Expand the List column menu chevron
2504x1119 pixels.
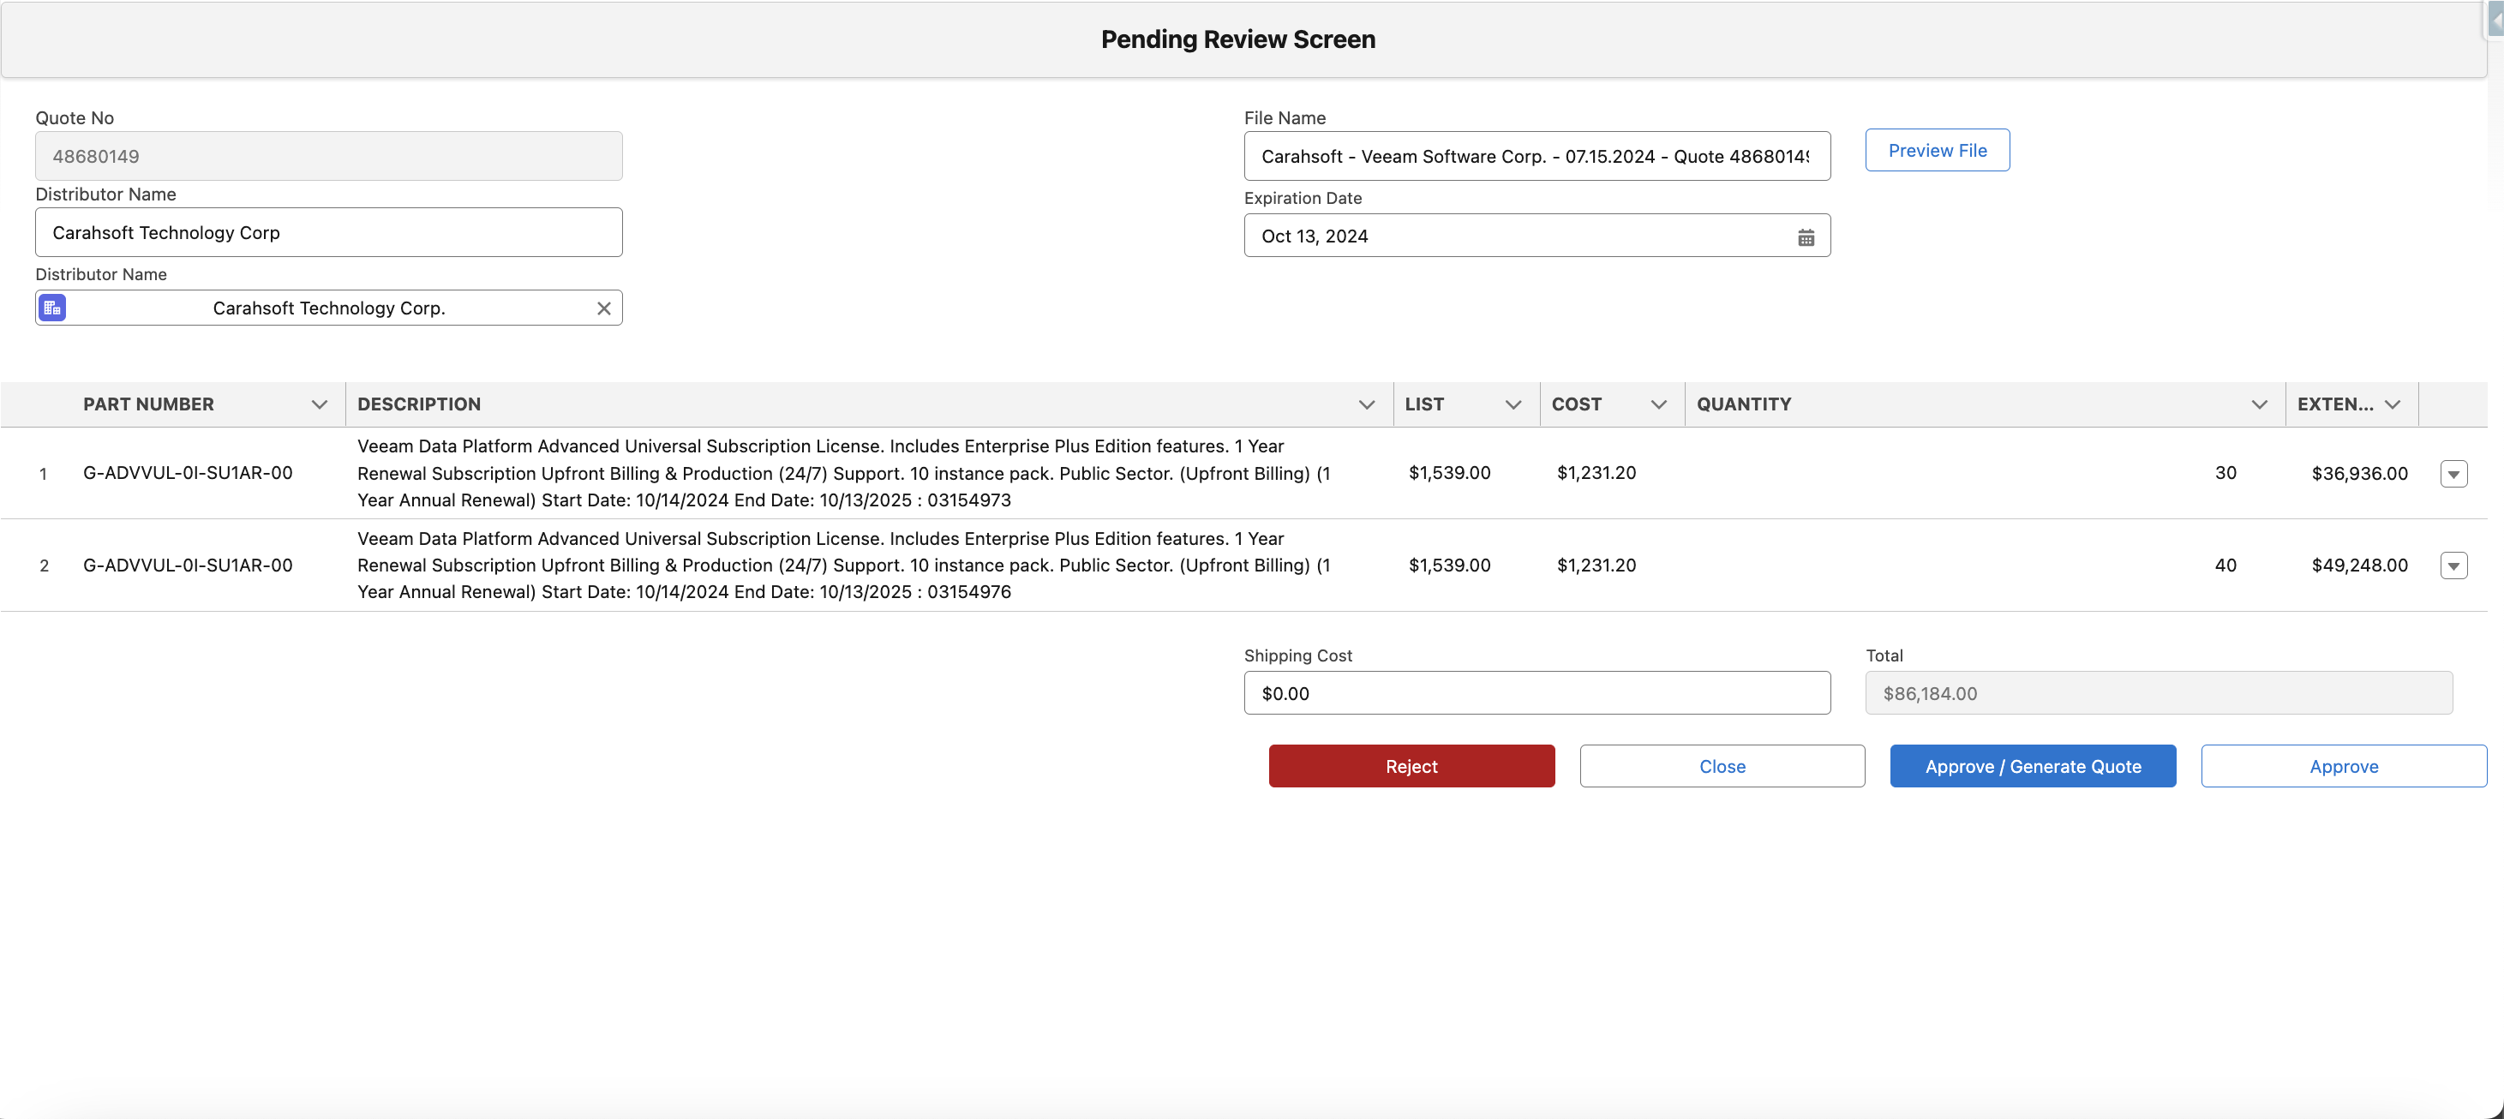(x=1513, y=404)
